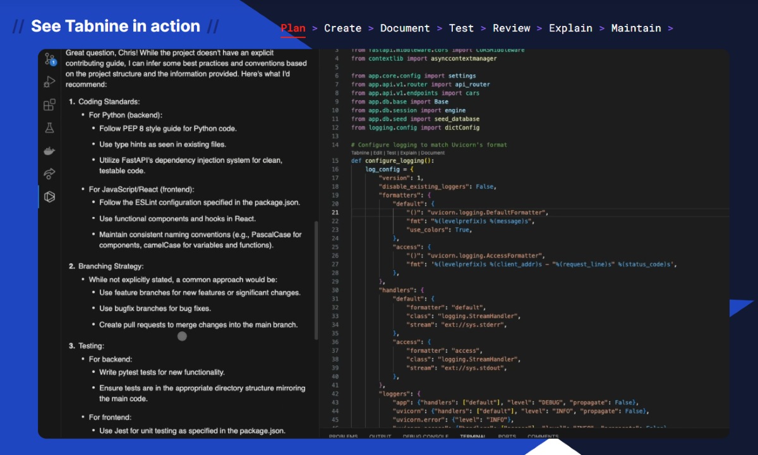Click the "For backend:" bullet under Testing
The width and height of the screenshot is (758, 455).
coord(111,359)
